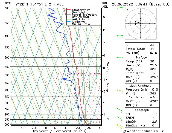The height and width of the screenshot is (133, 172).
Task: Select the Wet Adiabat legend entry
Action: point(81,19)
